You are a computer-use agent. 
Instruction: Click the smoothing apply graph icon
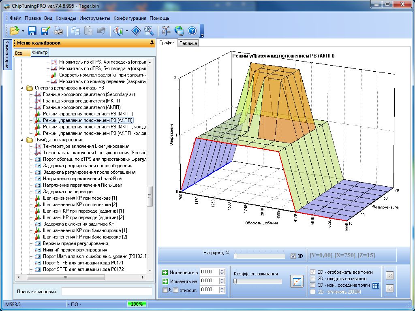297,281
